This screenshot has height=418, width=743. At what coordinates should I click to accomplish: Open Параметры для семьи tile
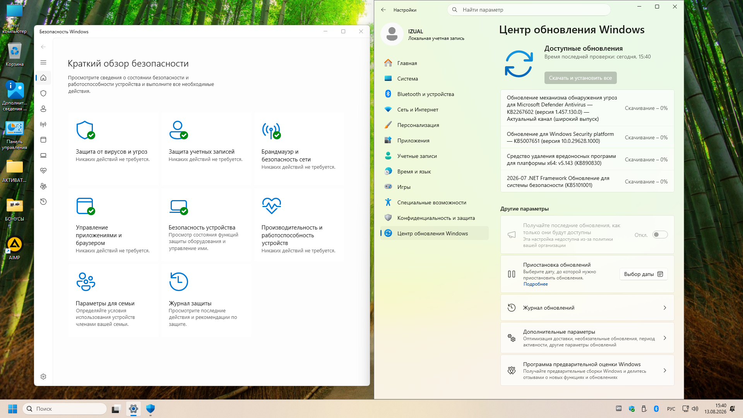tap(113, 301)
